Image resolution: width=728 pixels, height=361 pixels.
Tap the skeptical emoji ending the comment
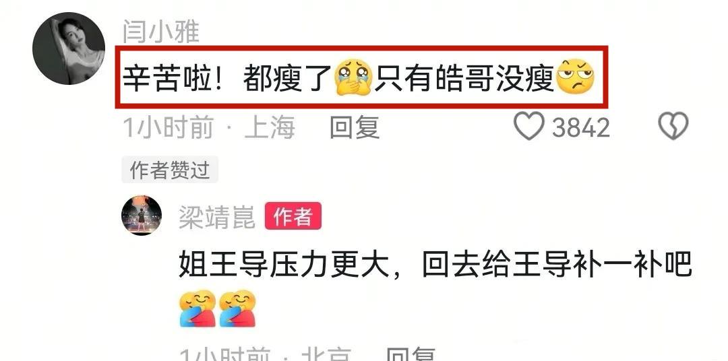click(x=575, y=77)
